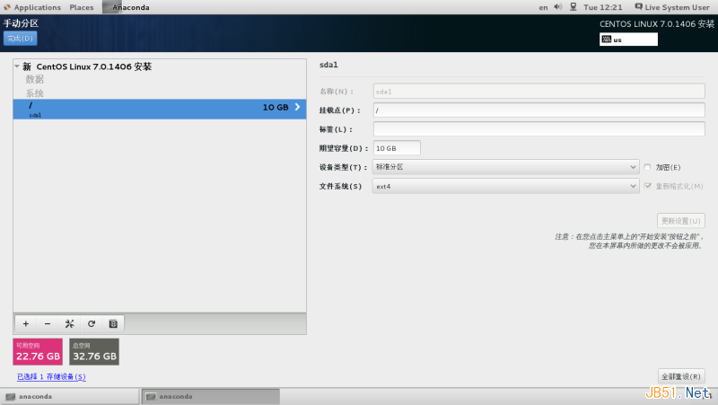Viewport: 718px width, 405px height.
Task: Open the 设备类型 device type dropdown
Action: click(505, 167)
